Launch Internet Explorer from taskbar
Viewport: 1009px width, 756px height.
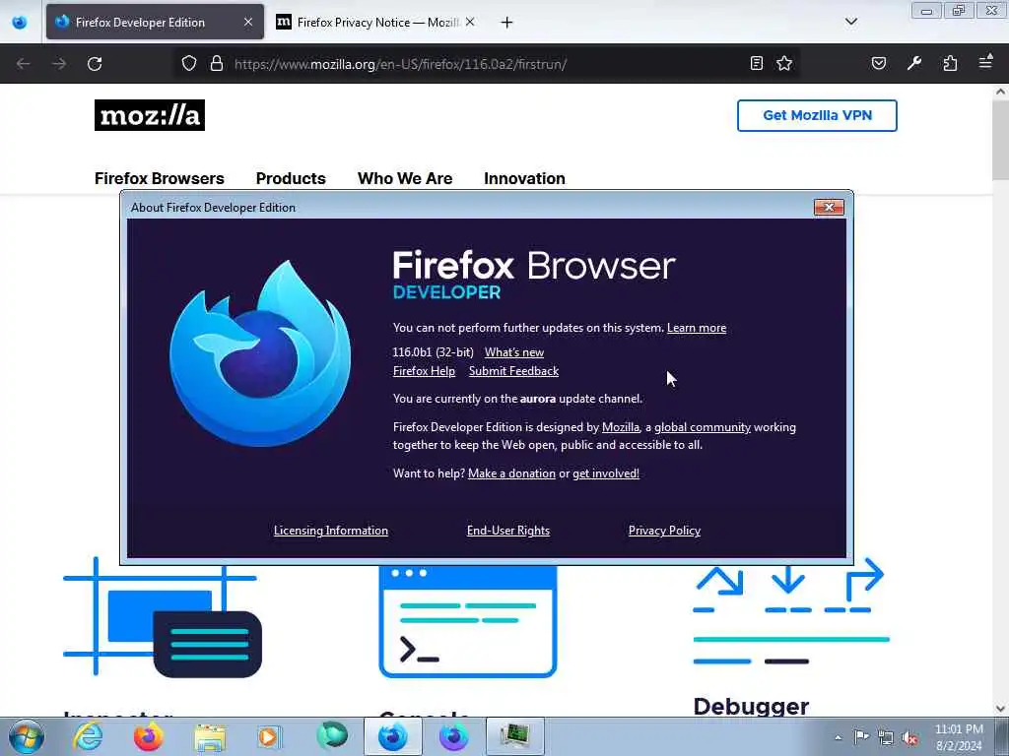pyautogui.click(x=88, y=736)
